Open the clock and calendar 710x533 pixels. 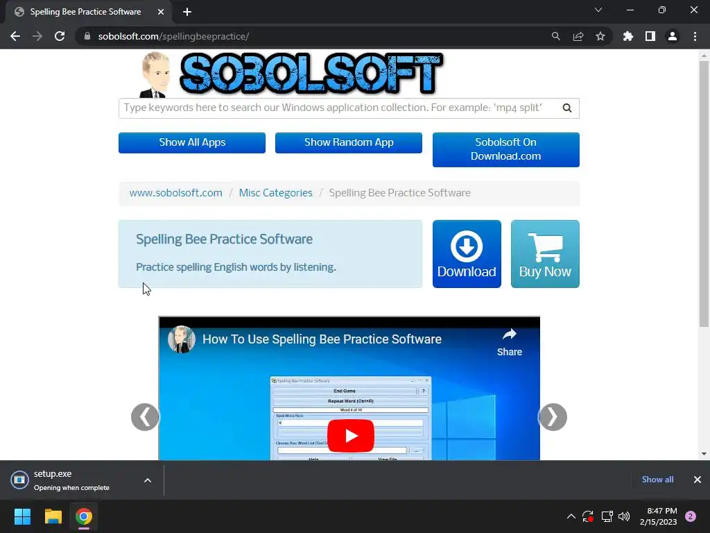(x=659, y=516)
